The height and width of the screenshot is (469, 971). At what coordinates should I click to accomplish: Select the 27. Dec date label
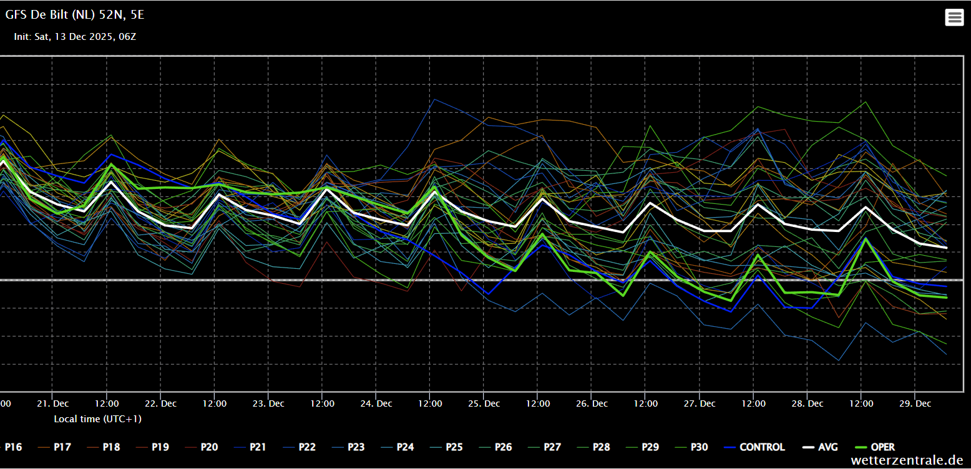700,404
